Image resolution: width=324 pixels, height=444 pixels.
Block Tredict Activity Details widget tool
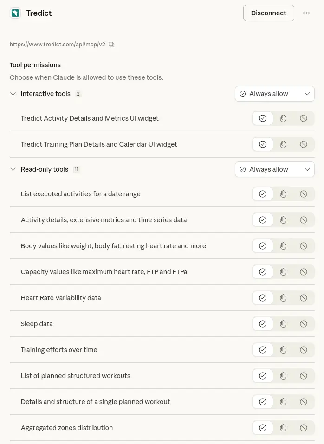point(304,118)
